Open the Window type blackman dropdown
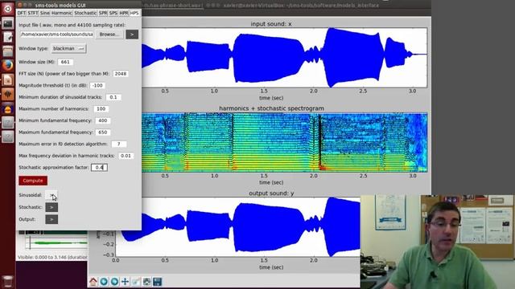The image size is (515, 289). coord(68,48)
